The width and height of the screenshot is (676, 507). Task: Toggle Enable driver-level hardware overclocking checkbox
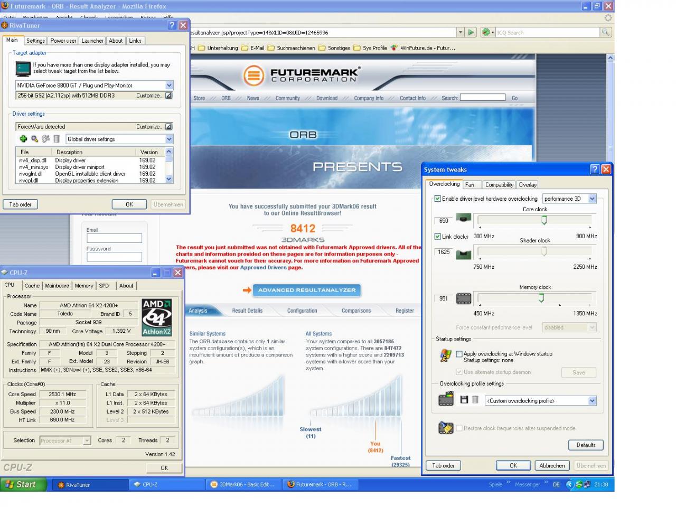(x=437, y=199)
